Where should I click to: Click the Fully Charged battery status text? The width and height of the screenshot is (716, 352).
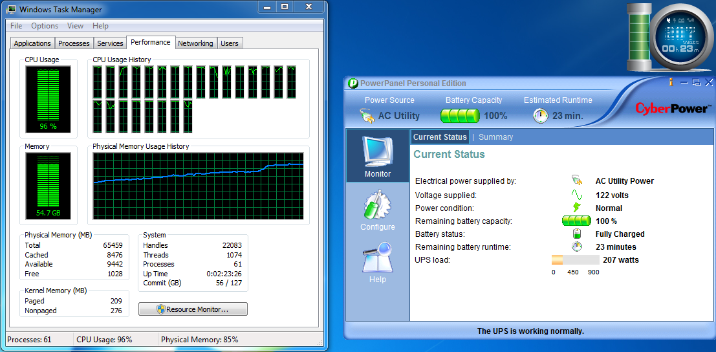[620, 234]
